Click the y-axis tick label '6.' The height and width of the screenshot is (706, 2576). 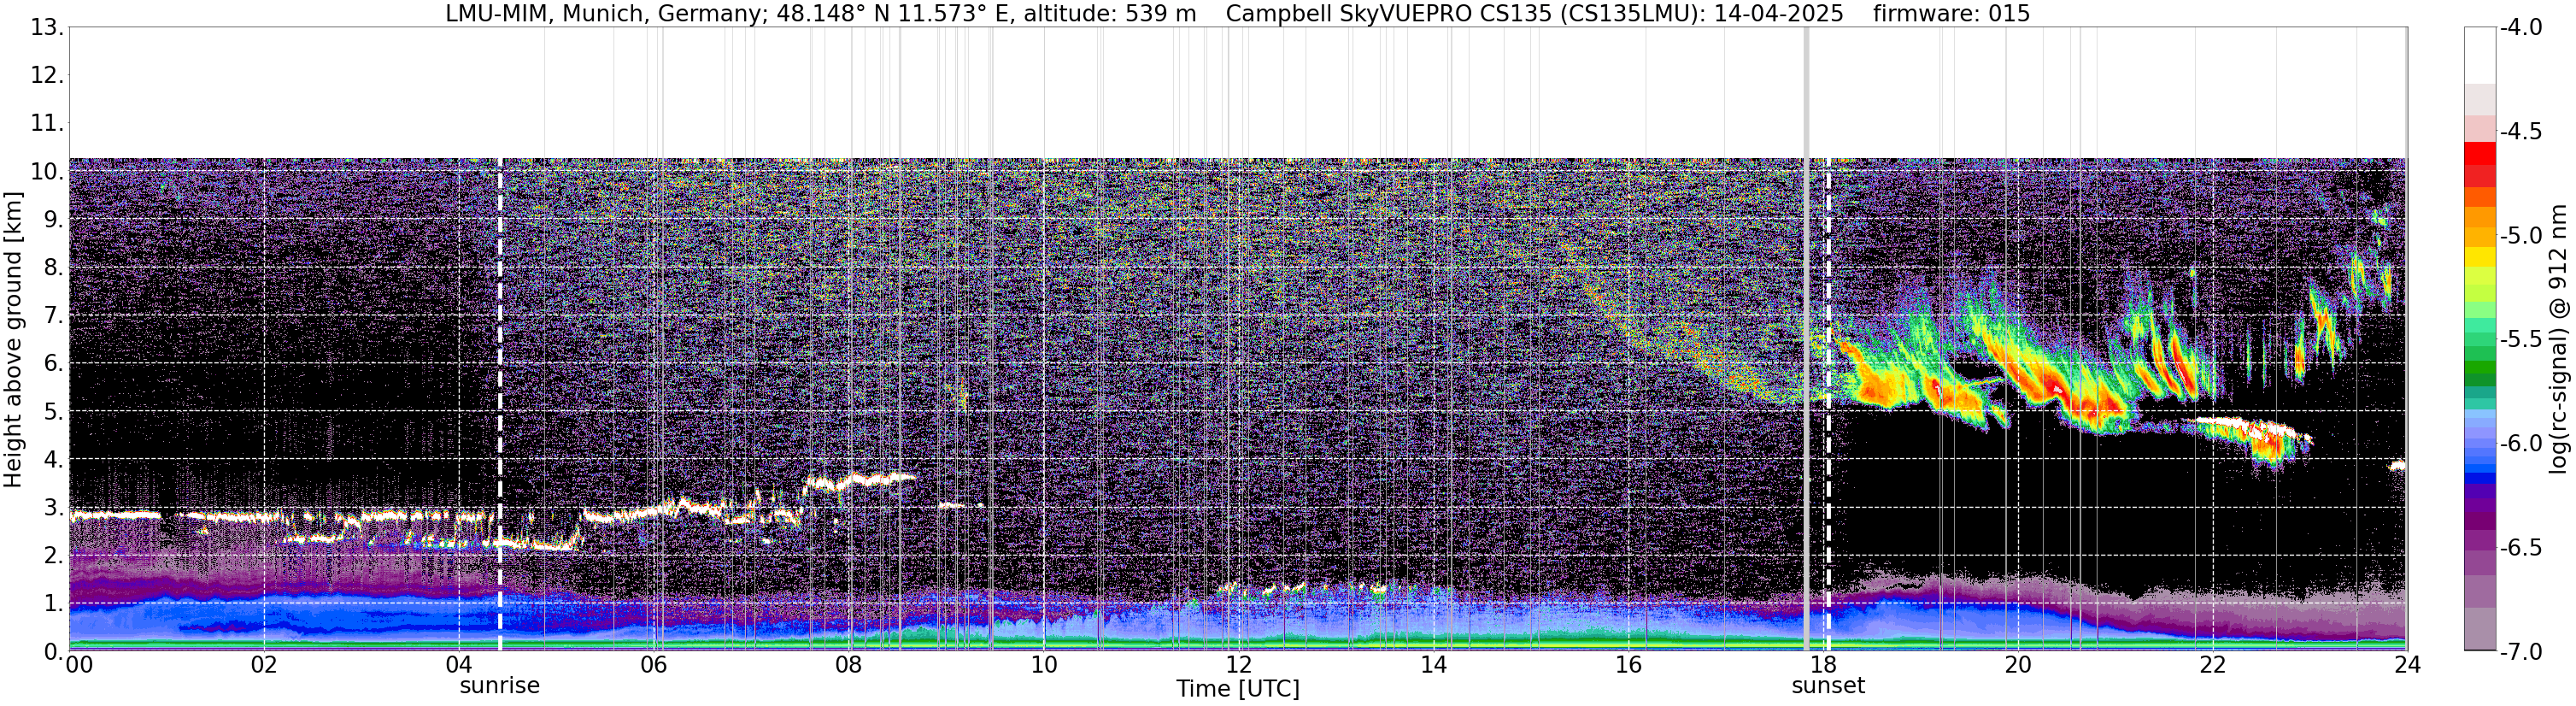coord(54,364)
